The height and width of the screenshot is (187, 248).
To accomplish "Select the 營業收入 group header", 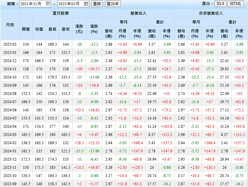I will (x=138, y=13).
